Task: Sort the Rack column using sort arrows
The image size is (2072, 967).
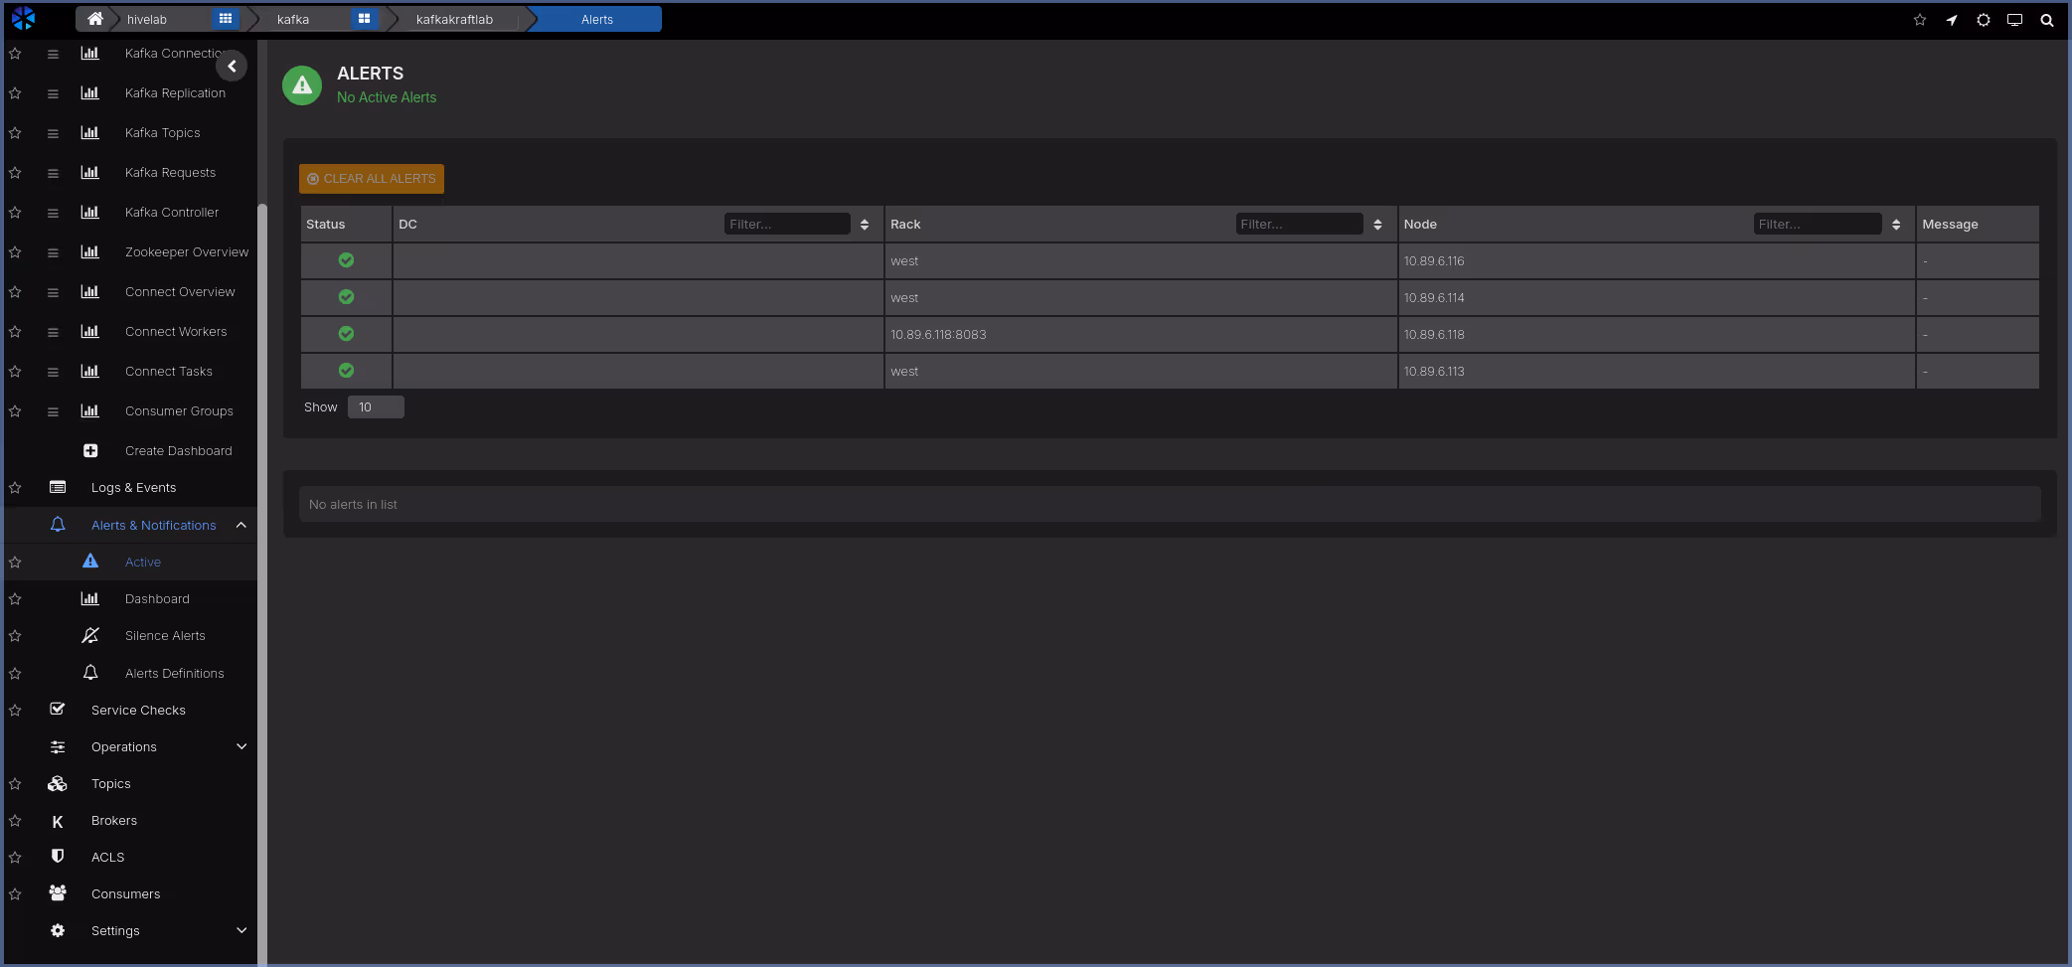Action: [1377, 225]
